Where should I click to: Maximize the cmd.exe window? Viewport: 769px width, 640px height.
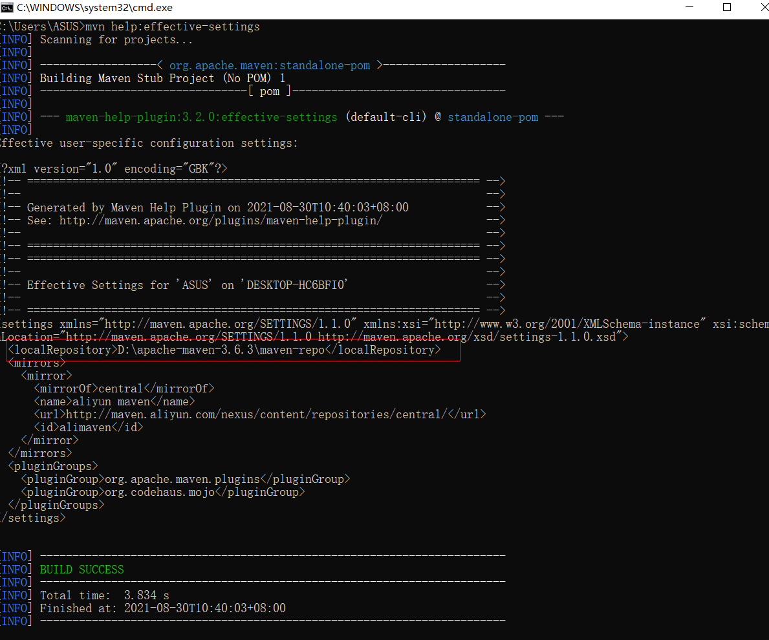click(x=727, y=7)
